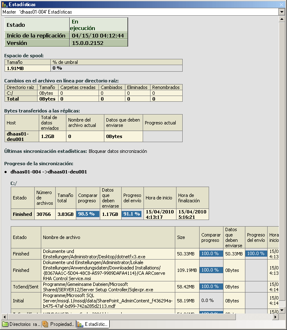287x330 pixels.
Task: Click the host name dhaas01-deu001
Action: point(18,136)
